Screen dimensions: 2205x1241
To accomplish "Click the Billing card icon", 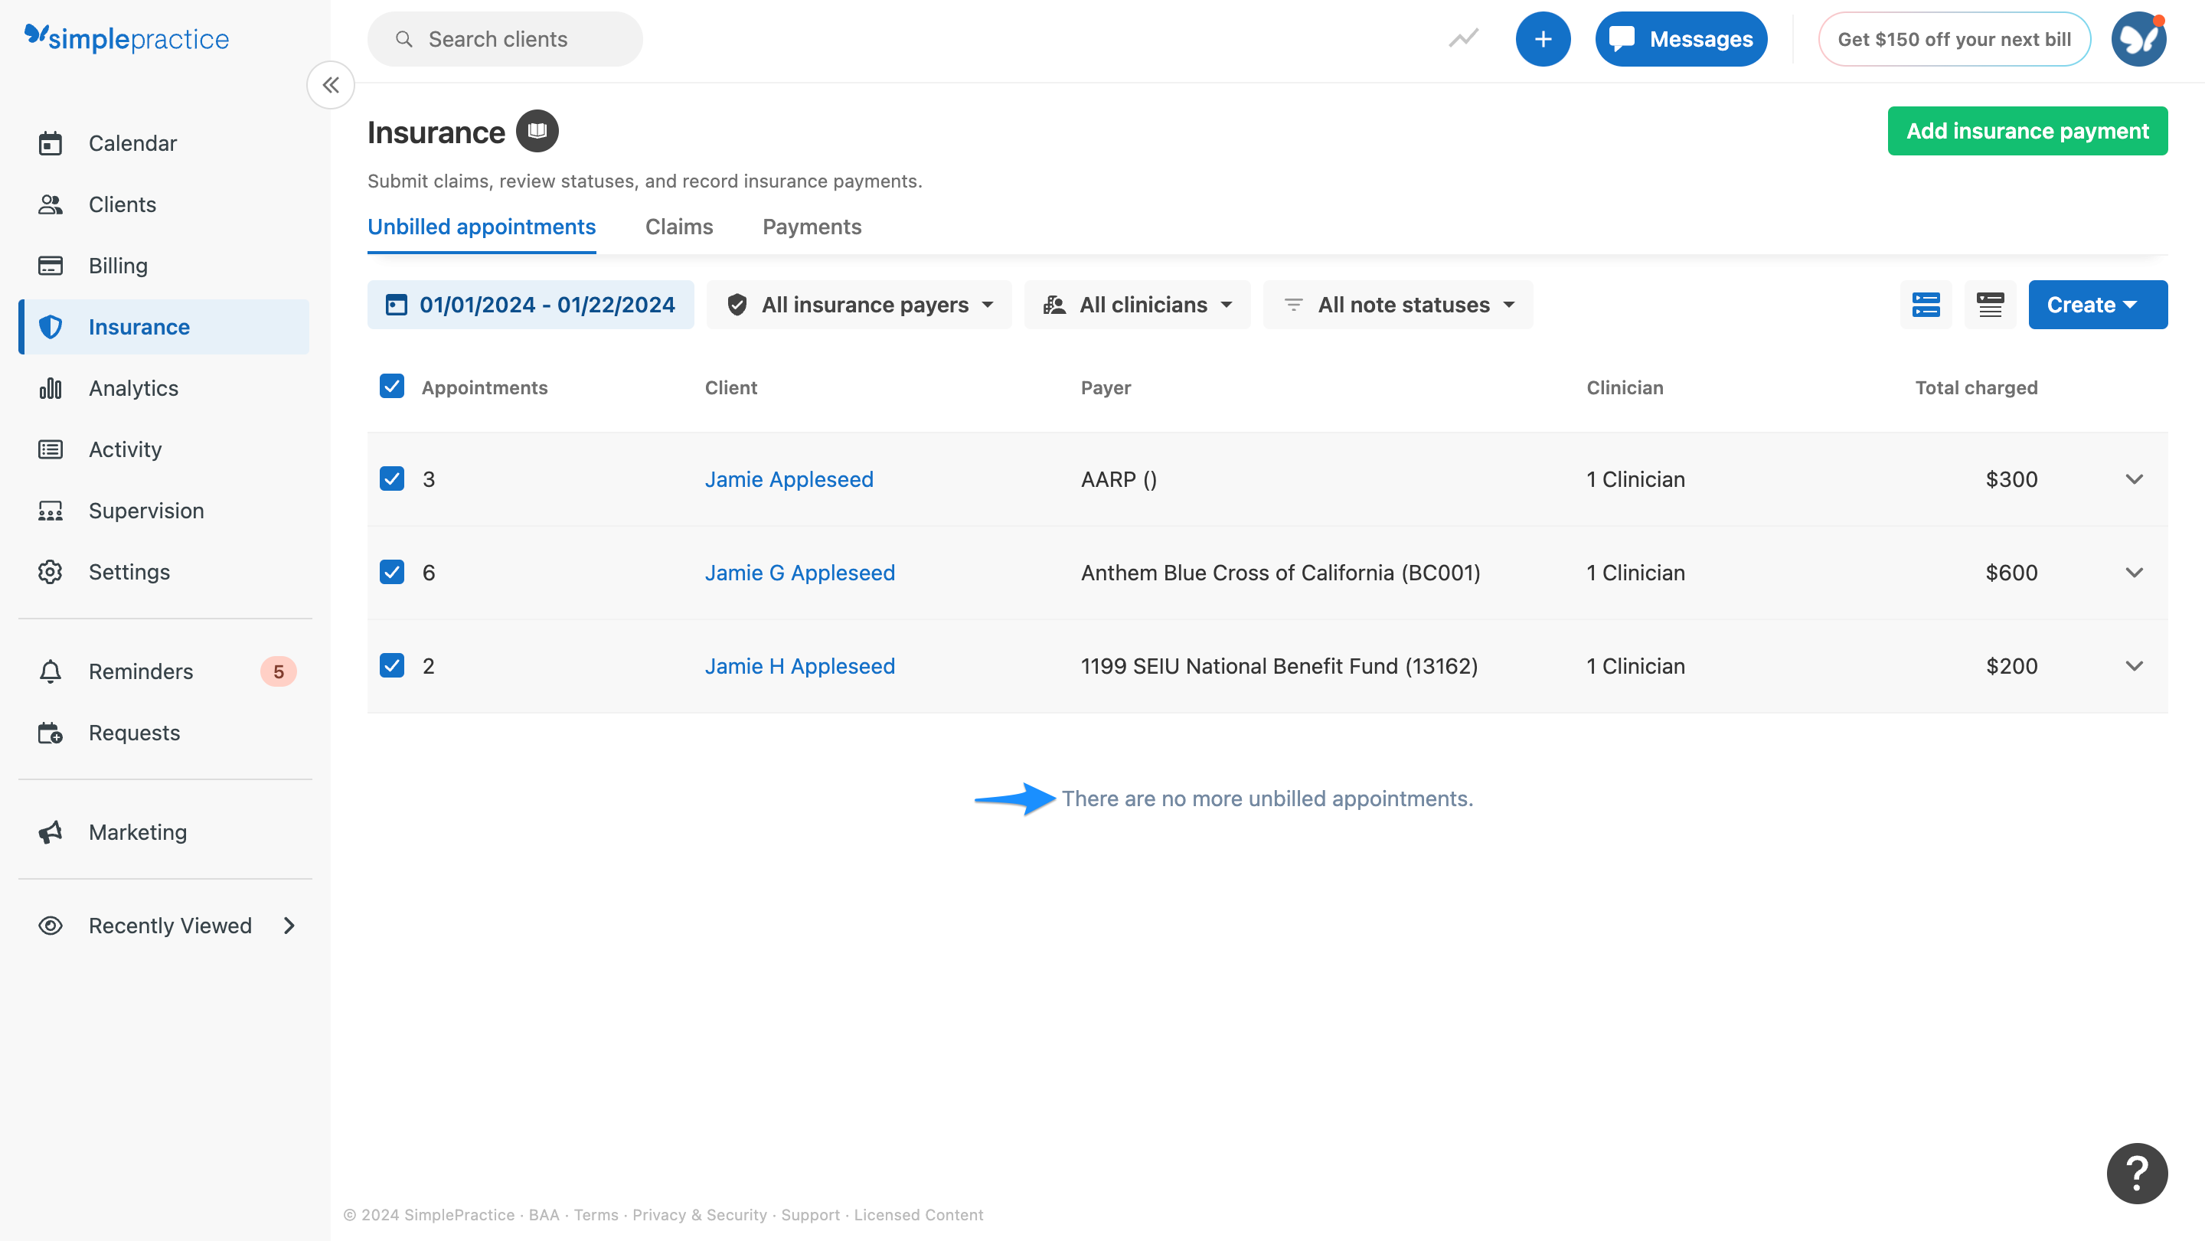I will click(51, 266).
